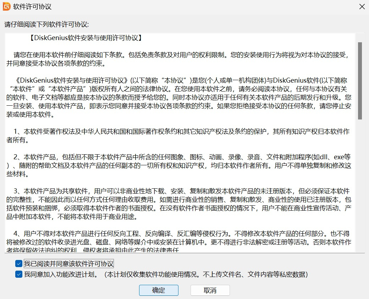Click the scrollbar track above the thumb
The image size is (369, 299).
[x=360, y=38]
